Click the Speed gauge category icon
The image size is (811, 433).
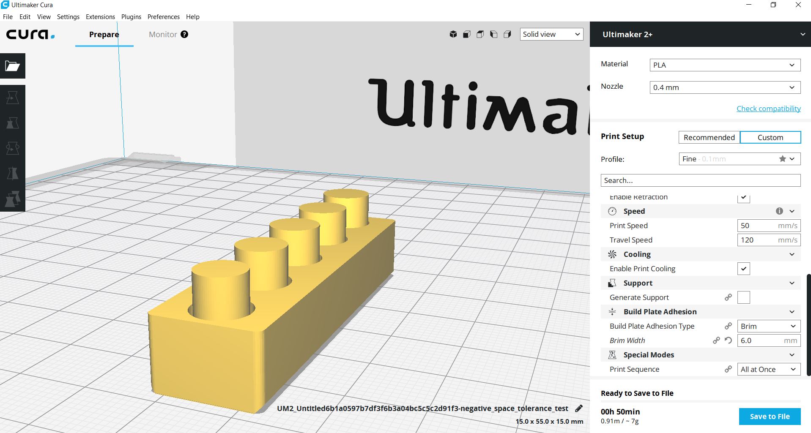click(x=612, y=211)
